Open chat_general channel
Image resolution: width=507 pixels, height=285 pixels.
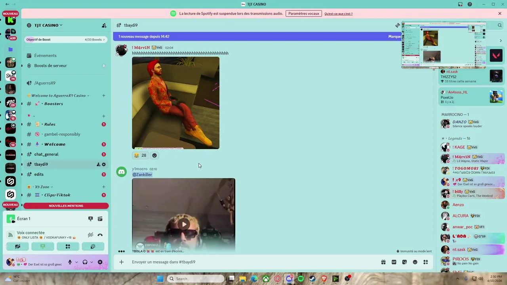coord(66,154)
